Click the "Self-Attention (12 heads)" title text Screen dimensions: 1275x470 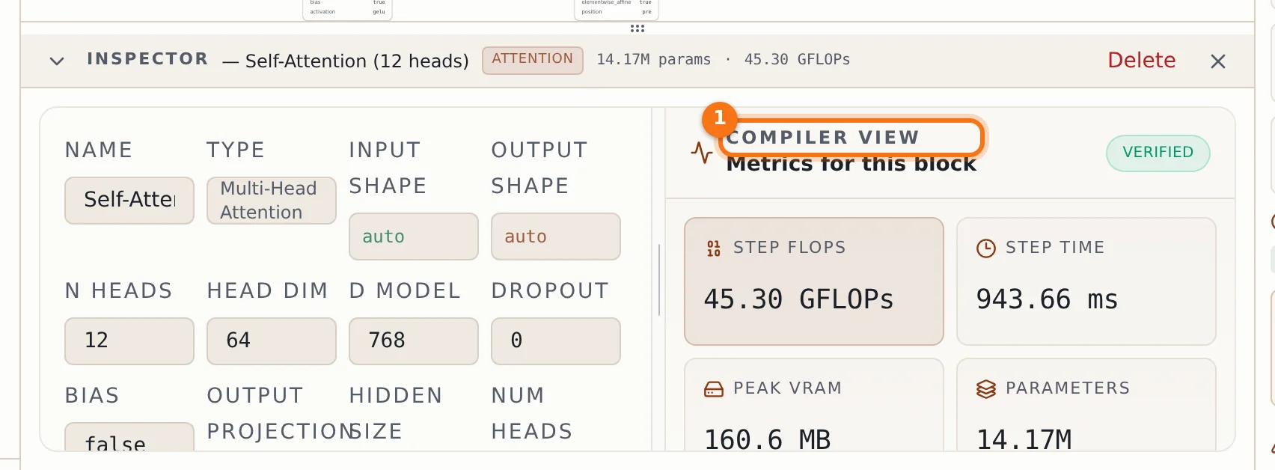(x=357, y=61)
